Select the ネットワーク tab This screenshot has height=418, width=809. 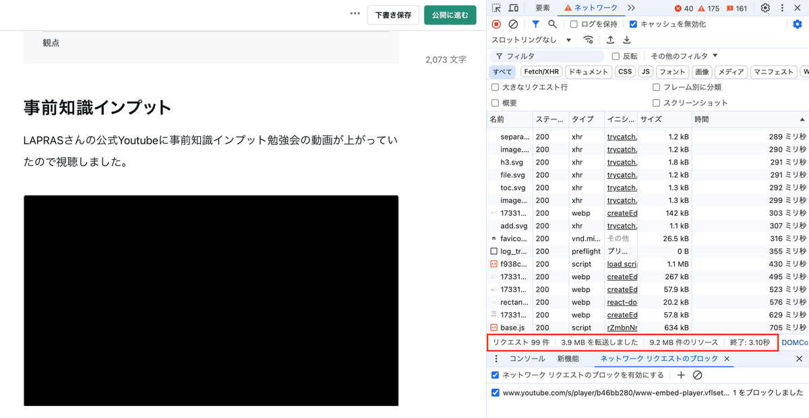click(591, 8)
